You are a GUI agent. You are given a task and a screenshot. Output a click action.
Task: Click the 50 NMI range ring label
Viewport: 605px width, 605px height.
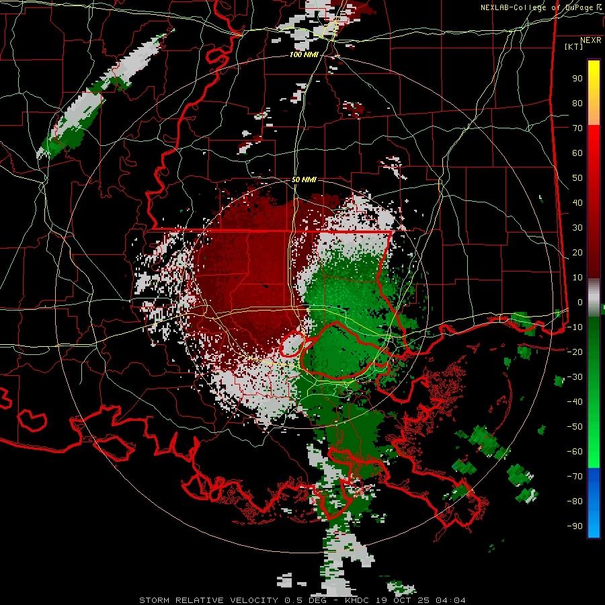(304, 179)
